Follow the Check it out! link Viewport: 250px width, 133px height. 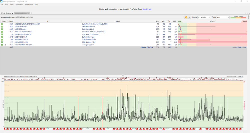pyautogui.click(x=147, y=9)
